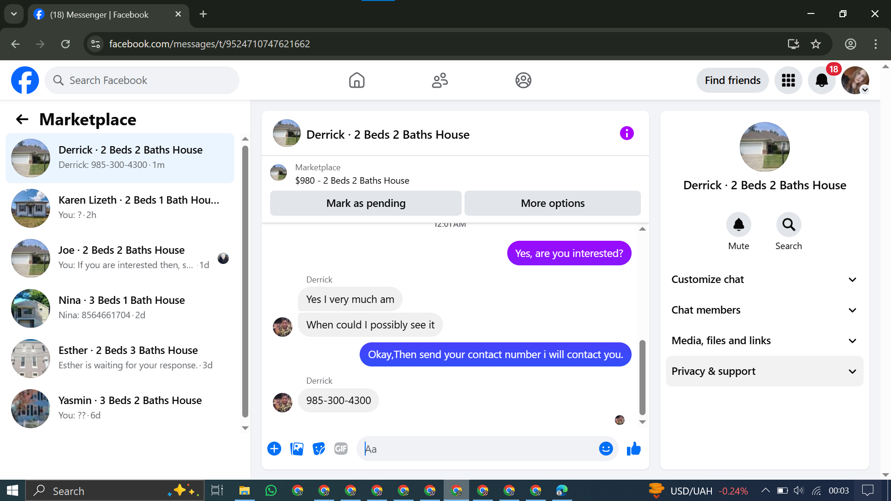Close the Messenger browser tab
Screen dimensions: 891x501
point(178,14)
